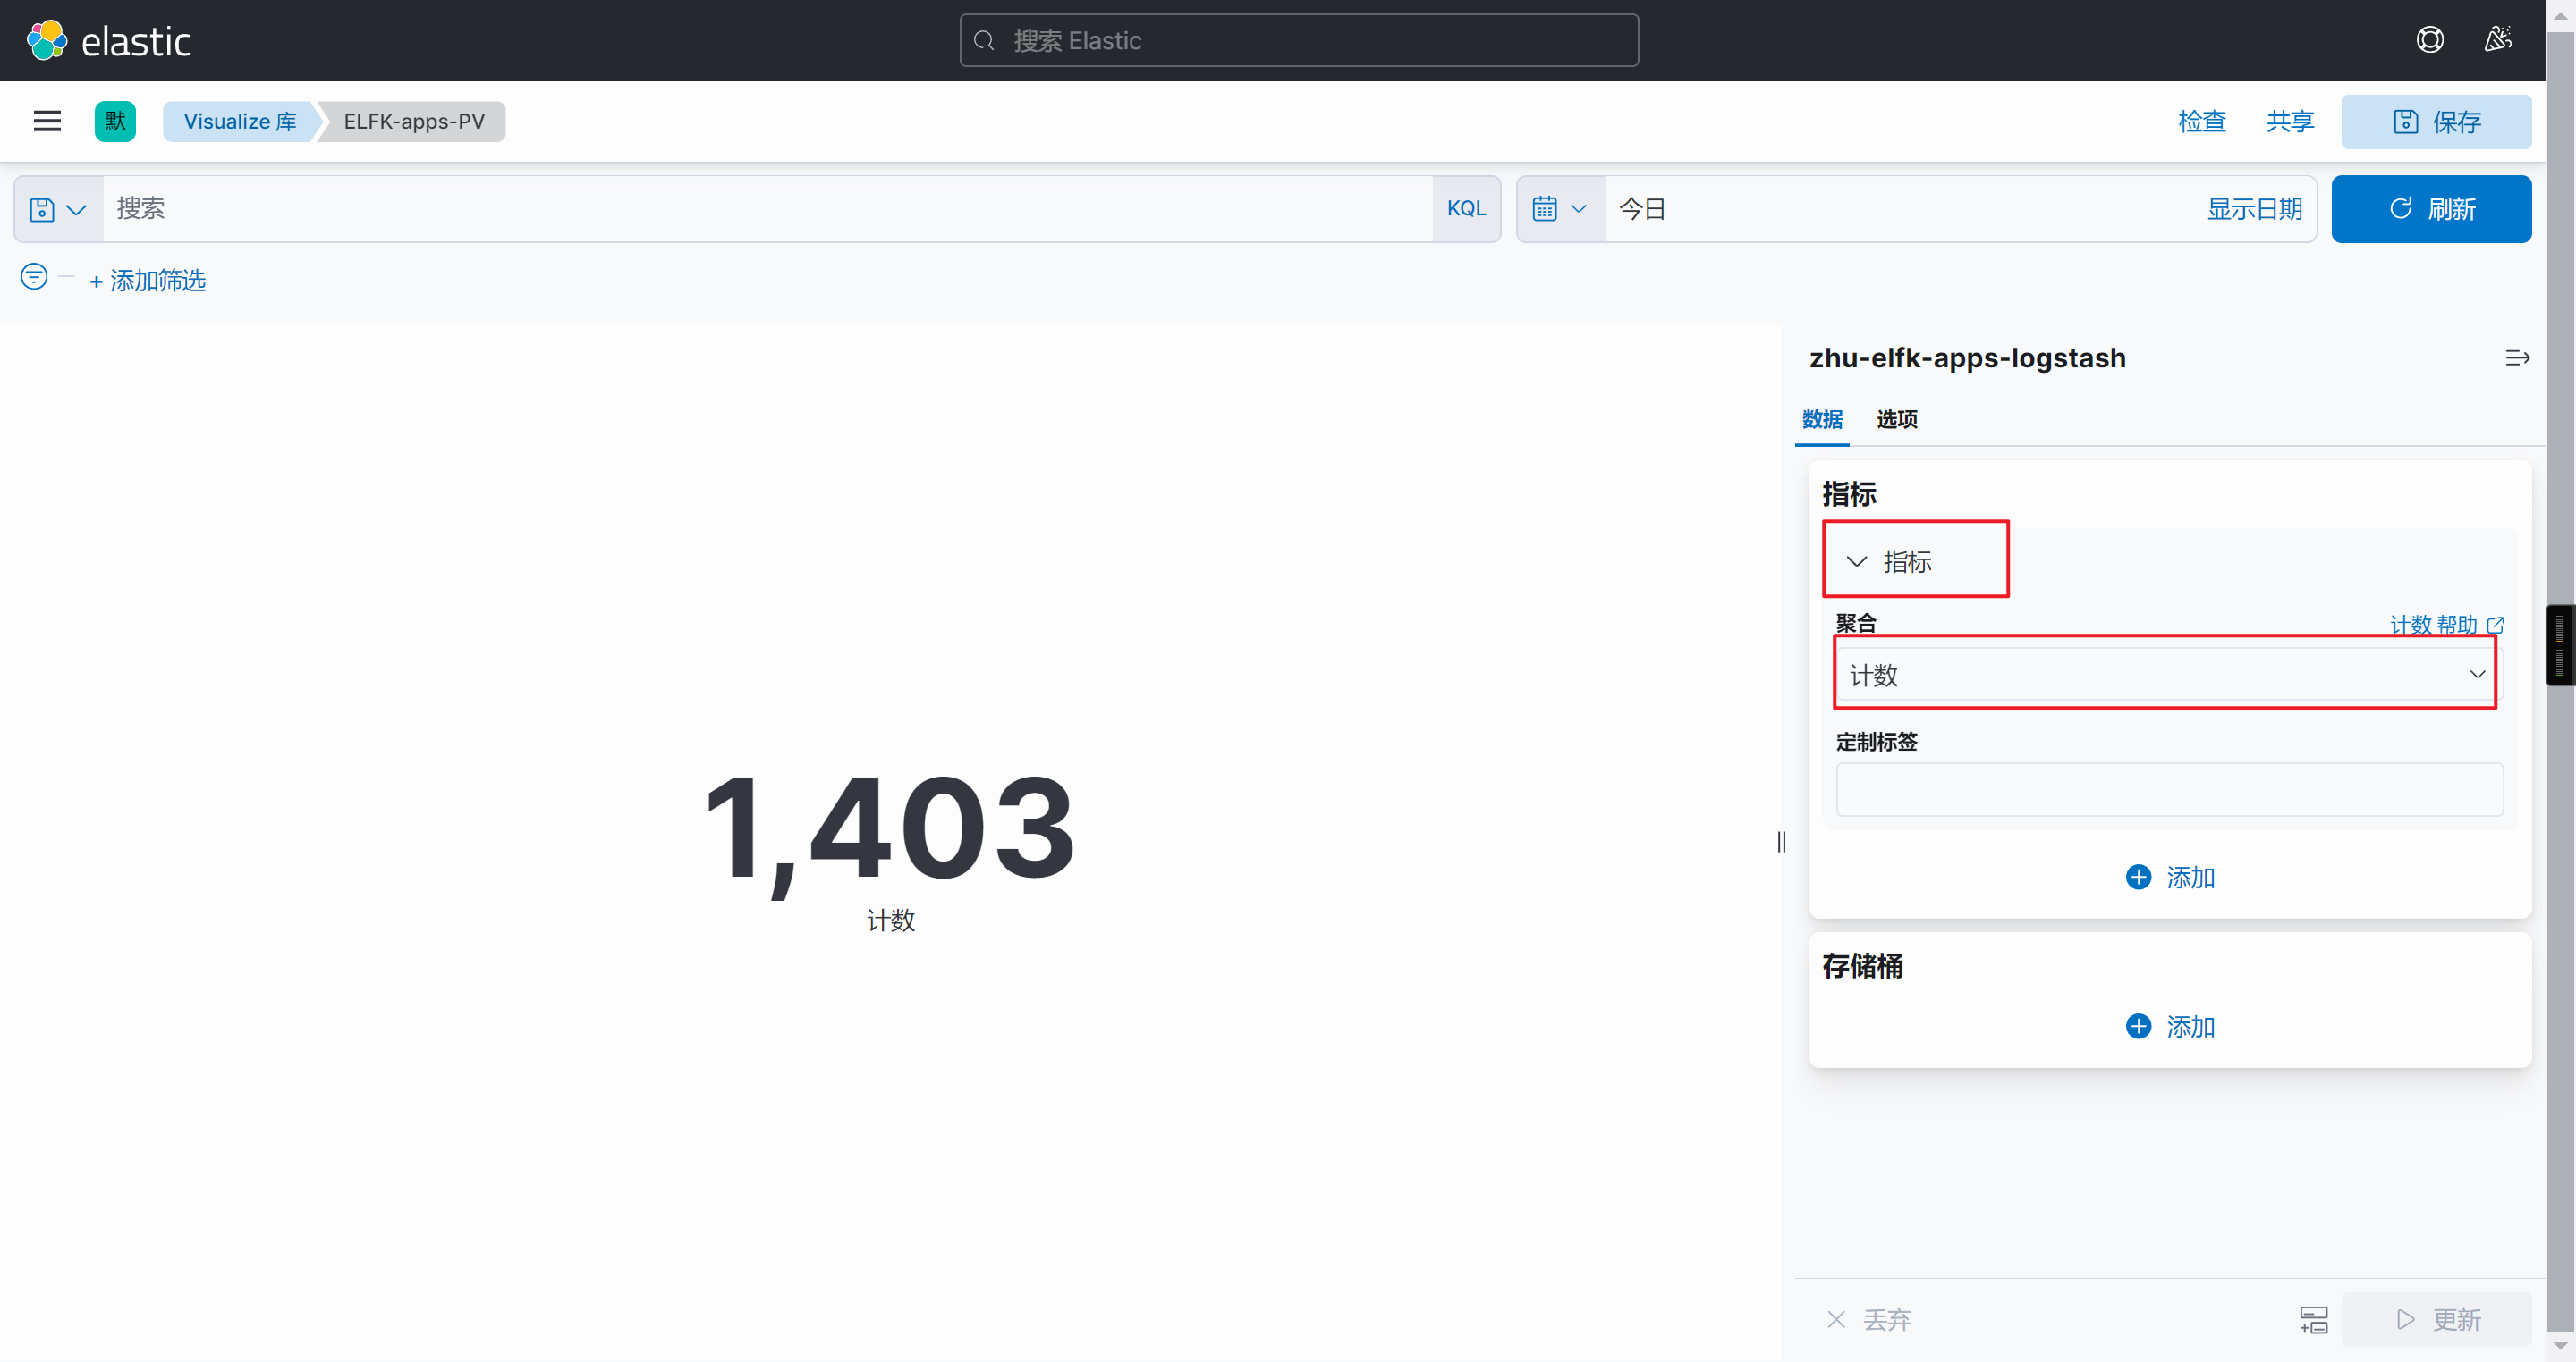Click the green default space avatar
The image size is (2576, 1362).
click(x=115, y=121)
